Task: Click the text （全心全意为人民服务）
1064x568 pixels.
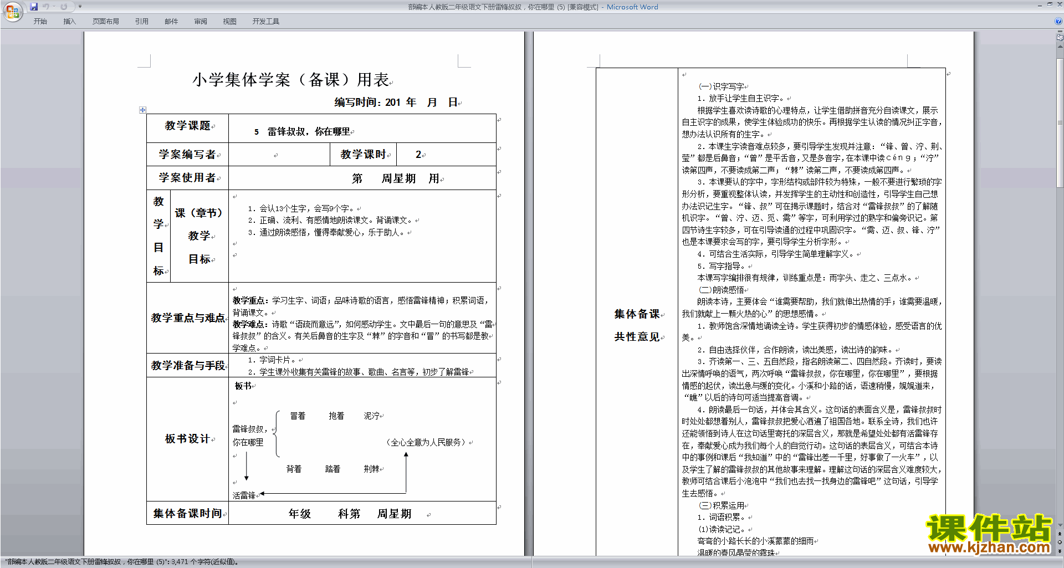Action: [426, 442]
